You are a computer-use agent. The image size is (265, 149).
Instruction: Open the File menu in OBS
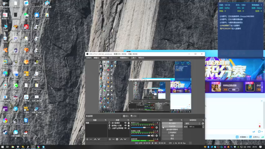pyautogui.click(x=89, y=58)
